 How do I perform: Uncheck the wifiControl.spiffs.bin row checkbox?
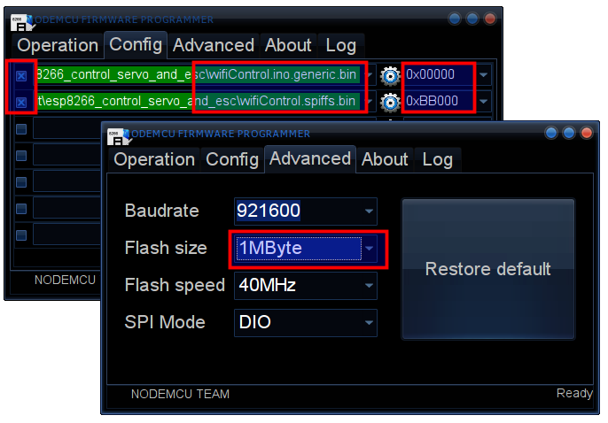click(21, 103)
